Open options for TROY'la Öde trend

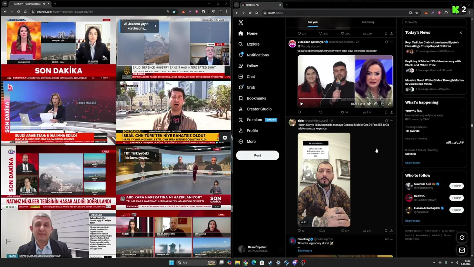pos(462,111)
